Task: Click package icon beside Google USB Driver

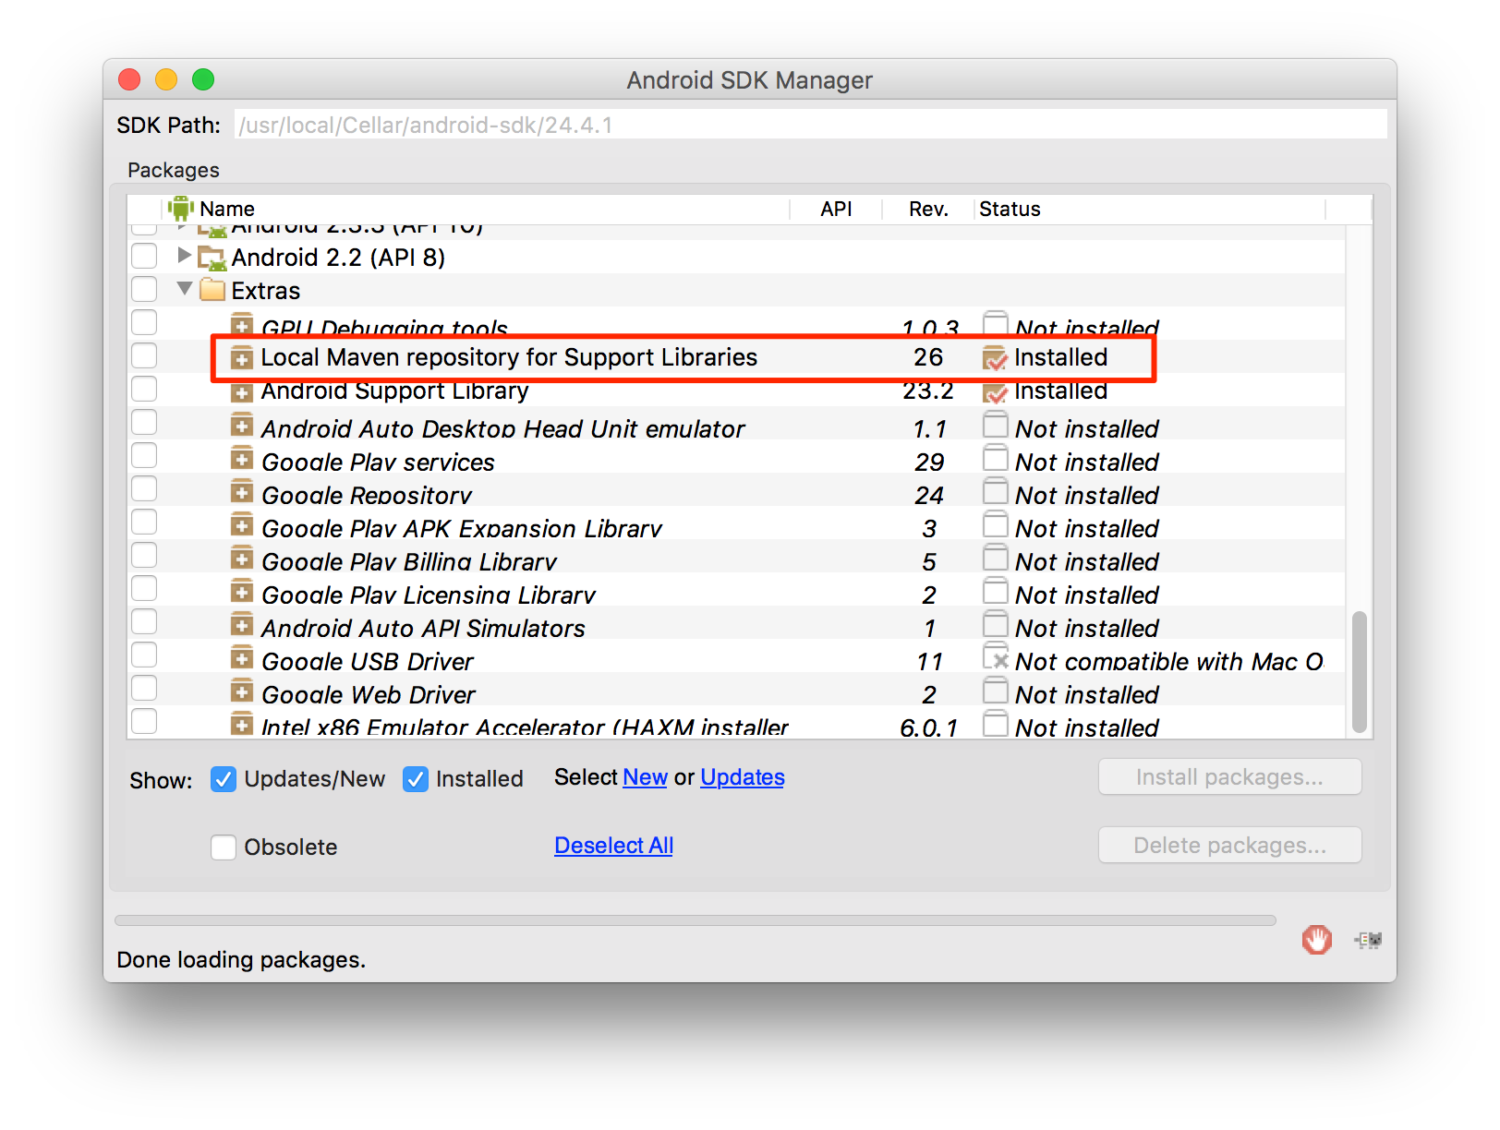Action: tap(242, 657)
